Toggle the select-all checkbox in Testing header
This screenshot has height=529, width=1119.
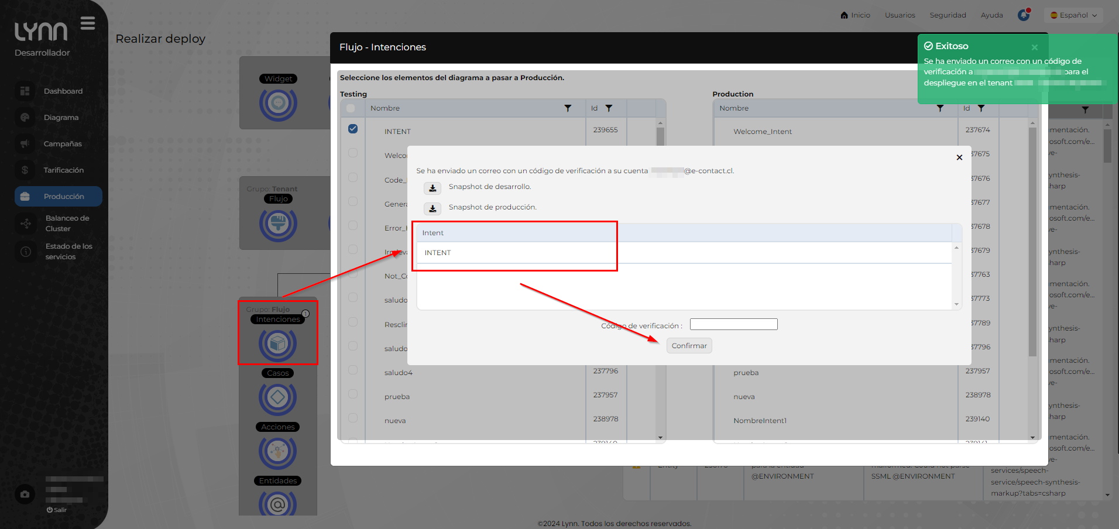351,108
